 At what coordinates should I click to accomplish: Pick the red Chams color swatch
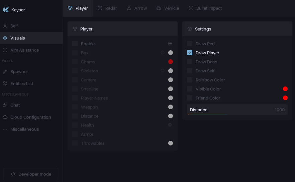tap(171, 62)
